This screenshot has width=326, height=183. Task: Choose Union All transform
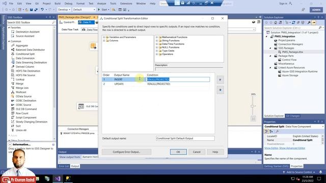21,130
